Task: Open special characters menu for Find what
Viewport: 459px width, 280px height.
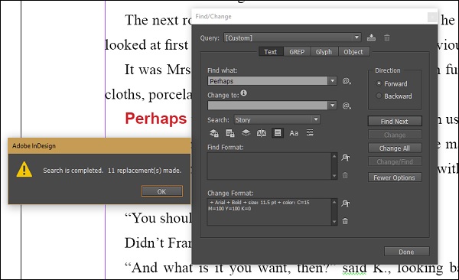Action: point(347,81)
